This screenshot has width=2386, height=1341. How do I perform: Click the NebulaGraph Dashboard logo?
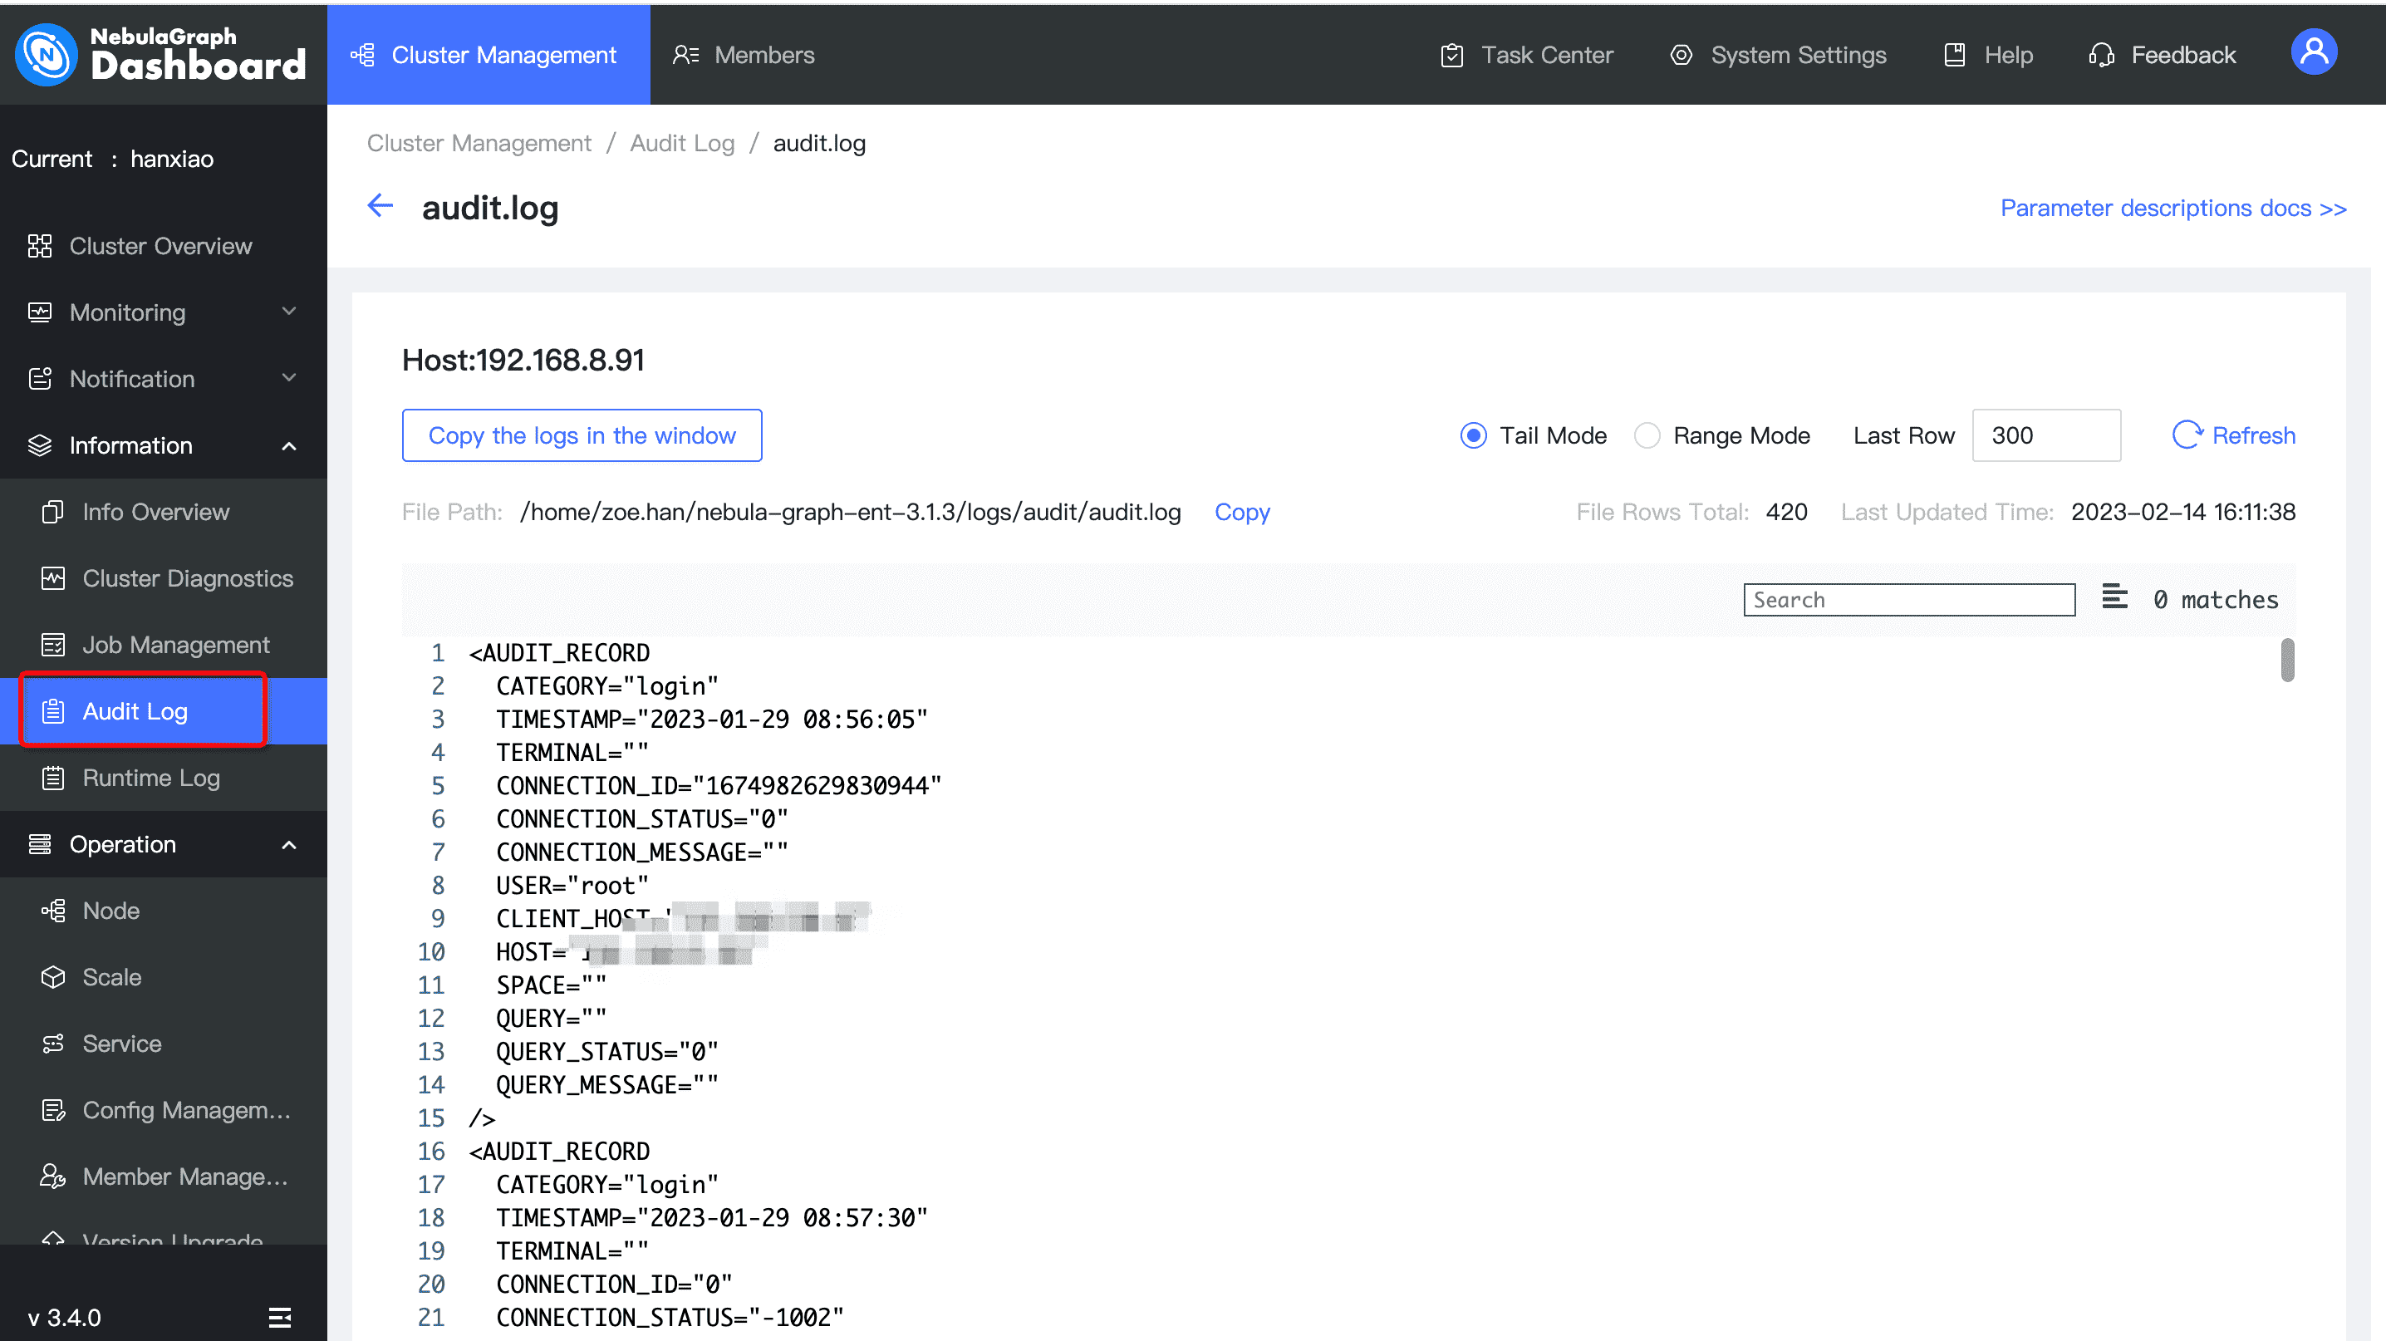pos(162,55)
